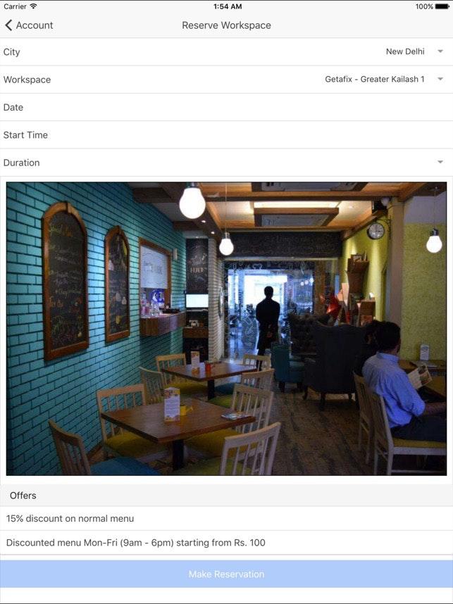This screenshot has width=453, height=604.
Task: Select the Start Time field
Action: tap(226, 135)
